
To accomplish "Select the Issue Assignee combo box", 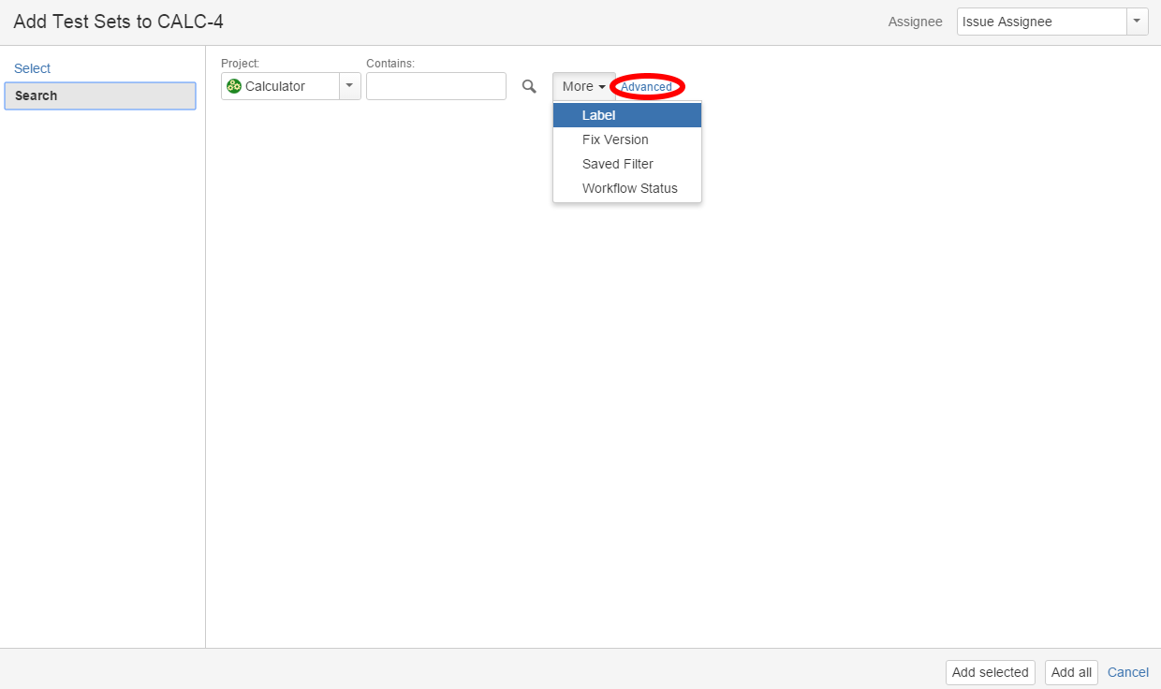I will coord(1052,22).
